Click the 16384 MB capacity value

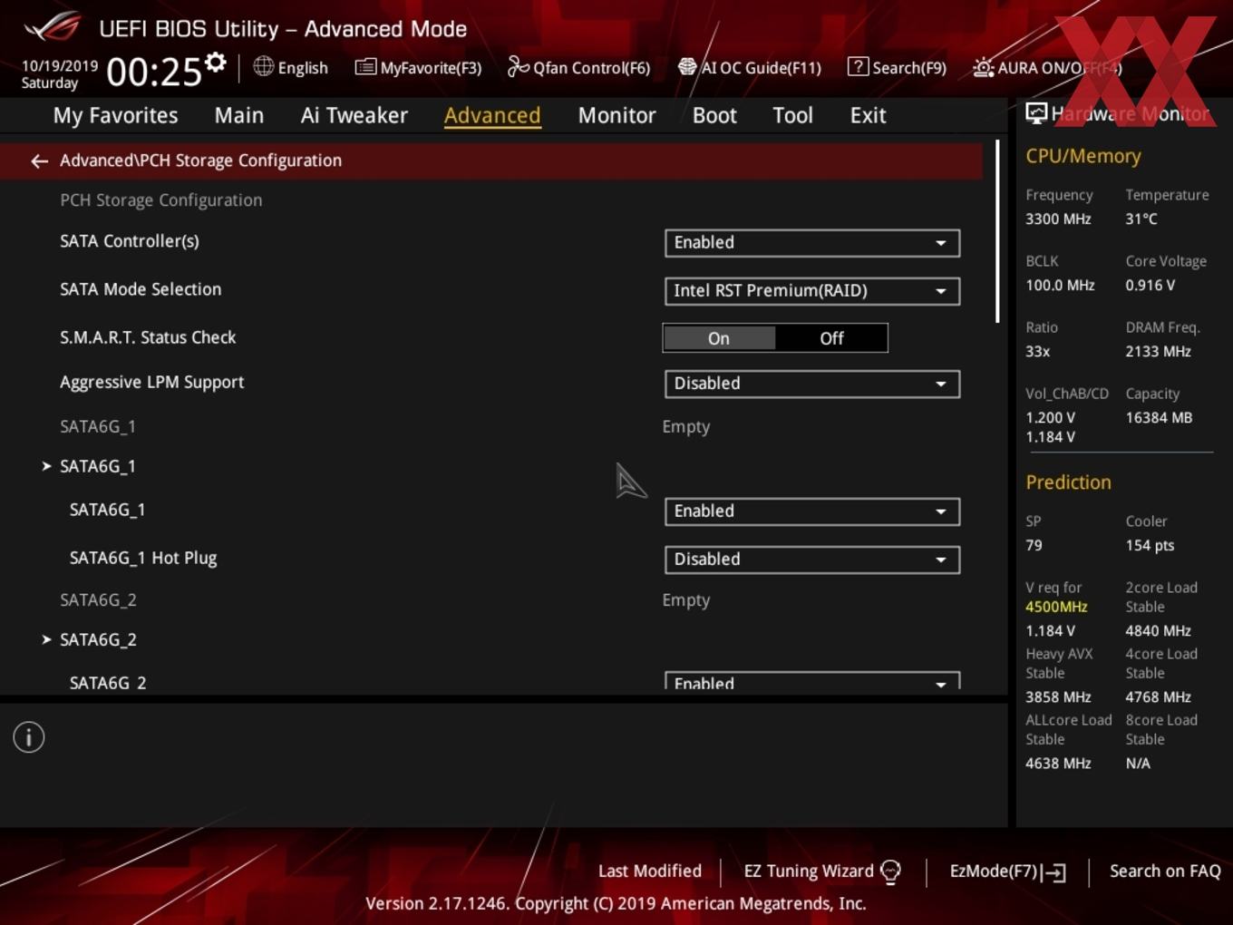tap(1159, 417)
